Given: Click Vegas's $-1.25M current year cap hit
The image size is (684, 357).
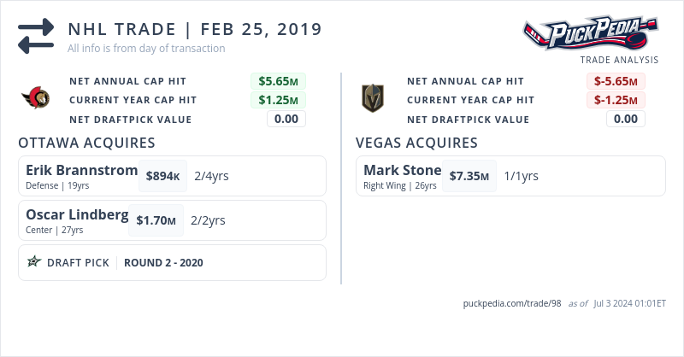Looking at the screenshot, I should pyautogui.click(x=616, y=100).
